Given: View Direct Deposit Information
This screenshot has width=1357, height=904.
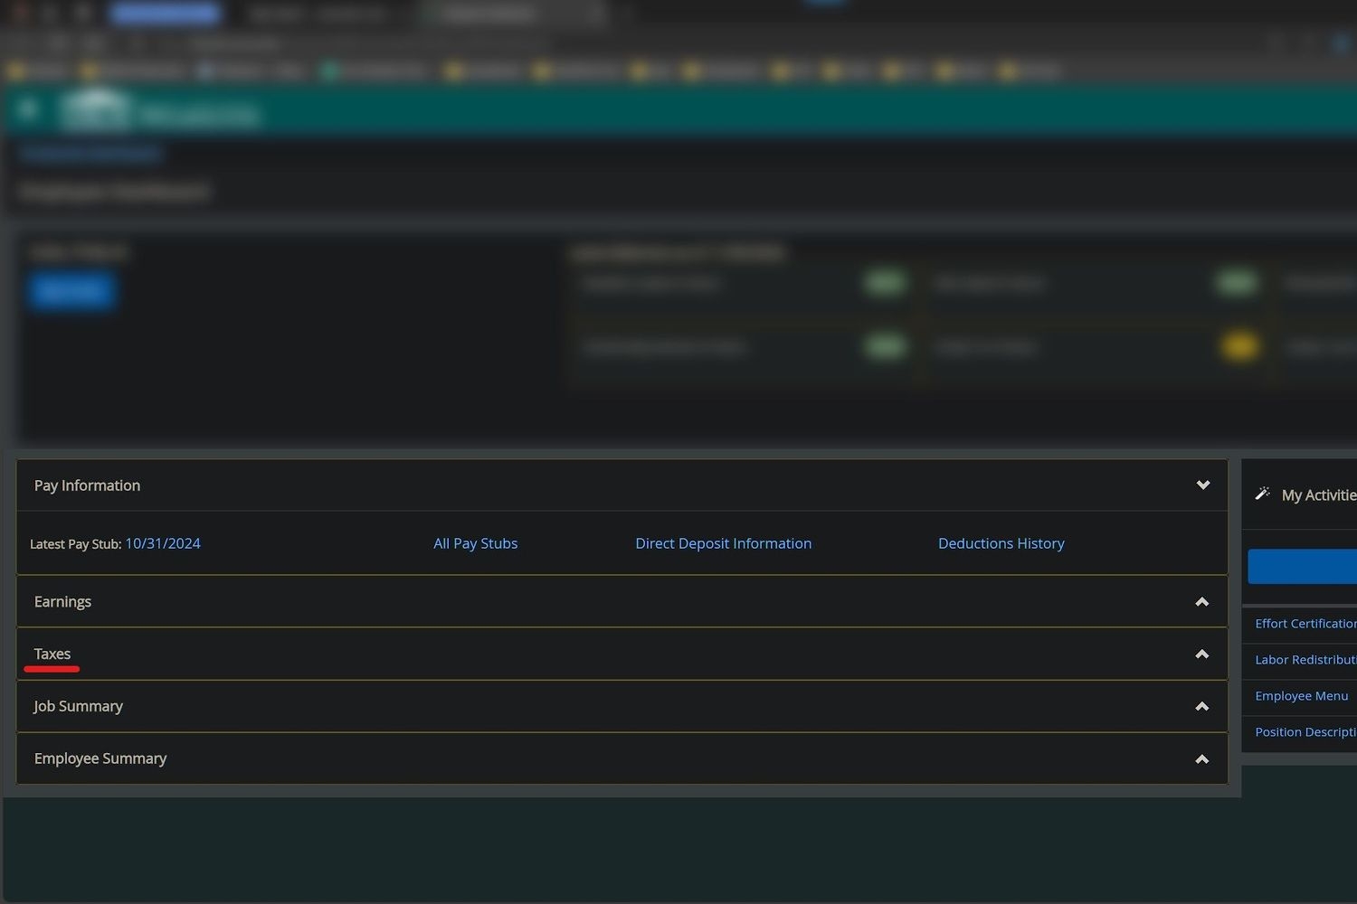Looking at the screenshot, I should point(723,543).
